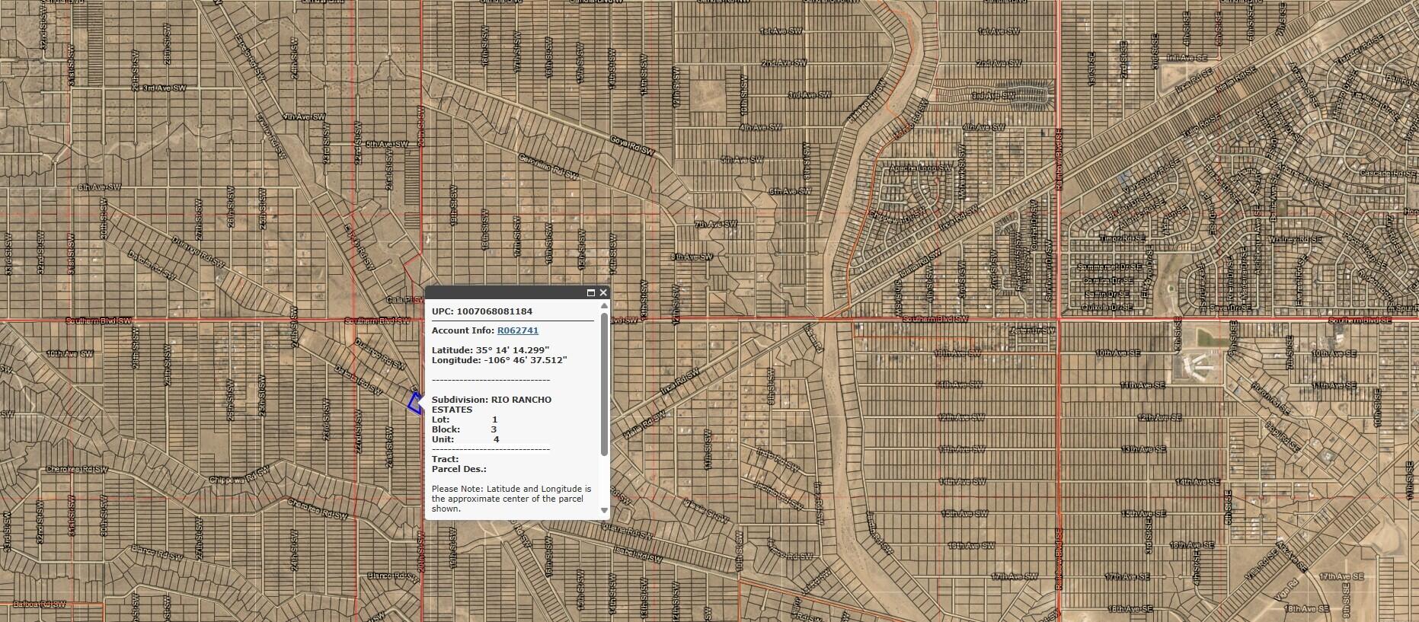
Task: Close the parcel info popup
Action: click(x=603, y=292)
